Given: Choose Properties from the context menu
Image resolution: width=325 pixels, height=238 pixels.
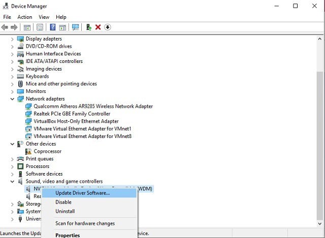Looking at the screenshot, I should tap(89, 235).
